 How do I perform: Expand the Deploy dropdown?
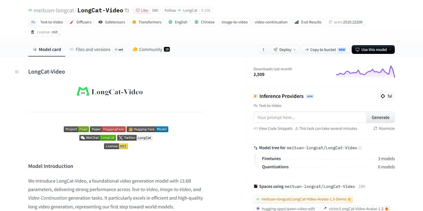pyautogui.click(x=284, y=50)
